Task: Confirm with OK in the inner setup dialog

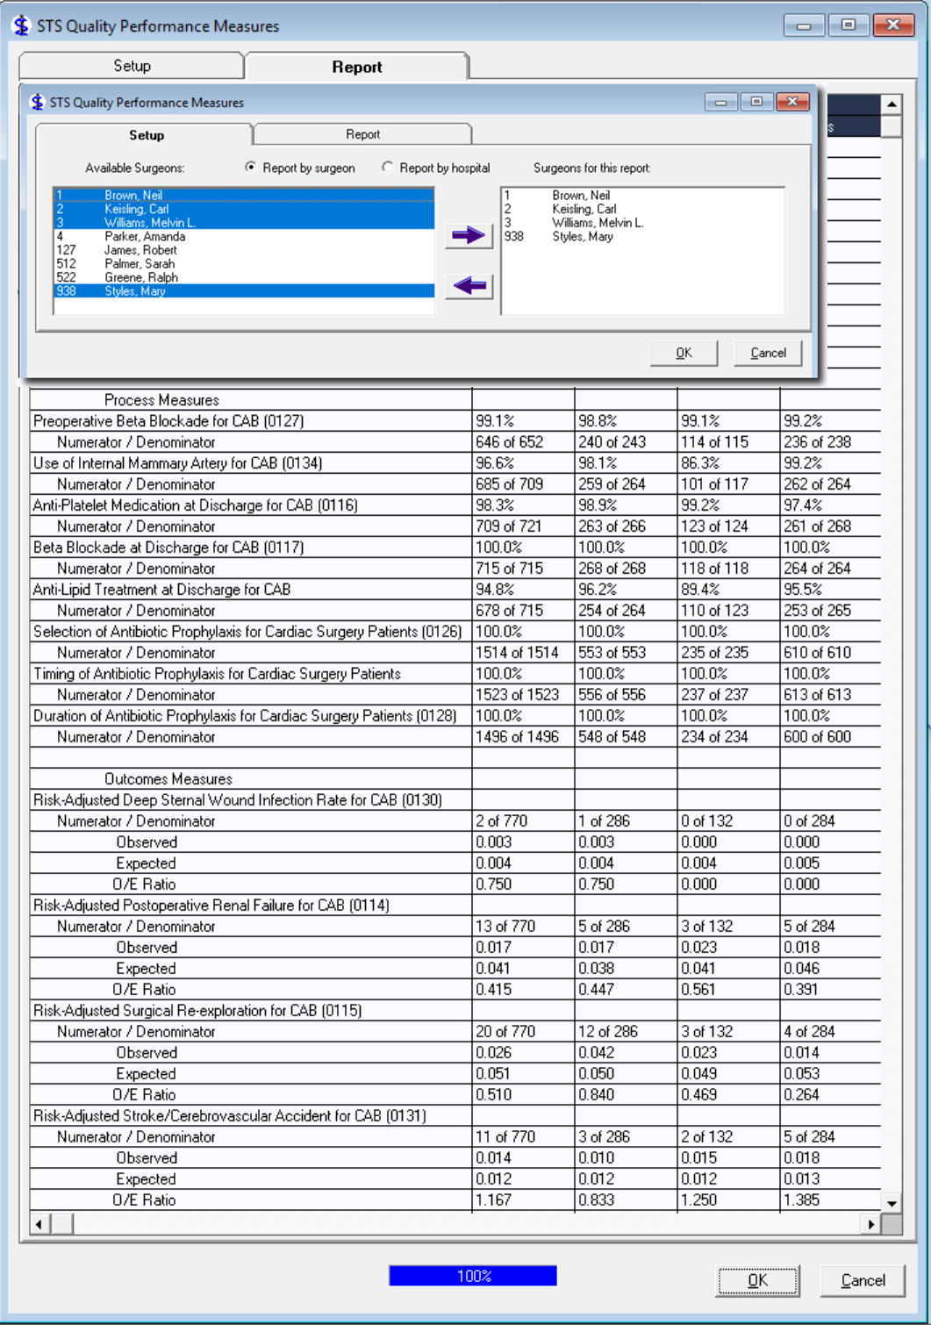Action: pos(684,353)
